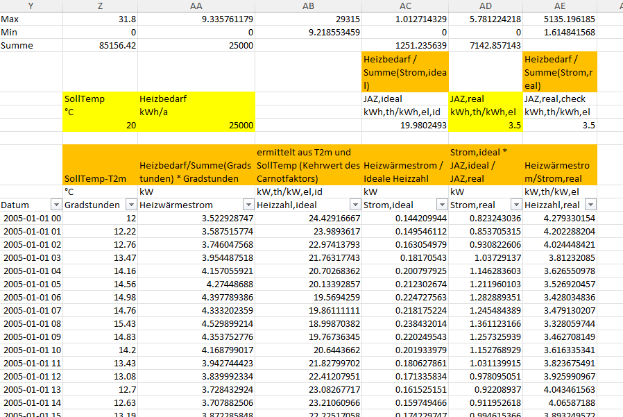Open the Gradstunden filter dropdown
Image resolution: width=623 pixels, height=417 pixels.
point(131,205)
